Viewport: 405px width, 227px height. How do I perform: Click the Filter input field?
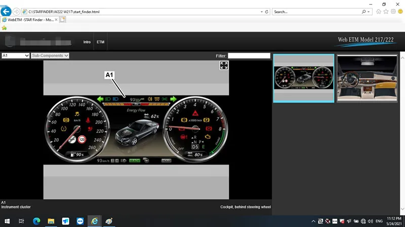[x=249, y=56]
